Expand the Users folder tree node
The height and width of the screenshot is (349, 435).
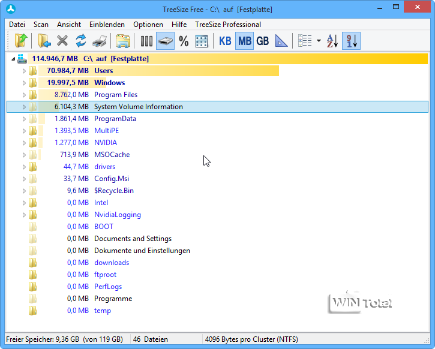[x=25, y=71]
